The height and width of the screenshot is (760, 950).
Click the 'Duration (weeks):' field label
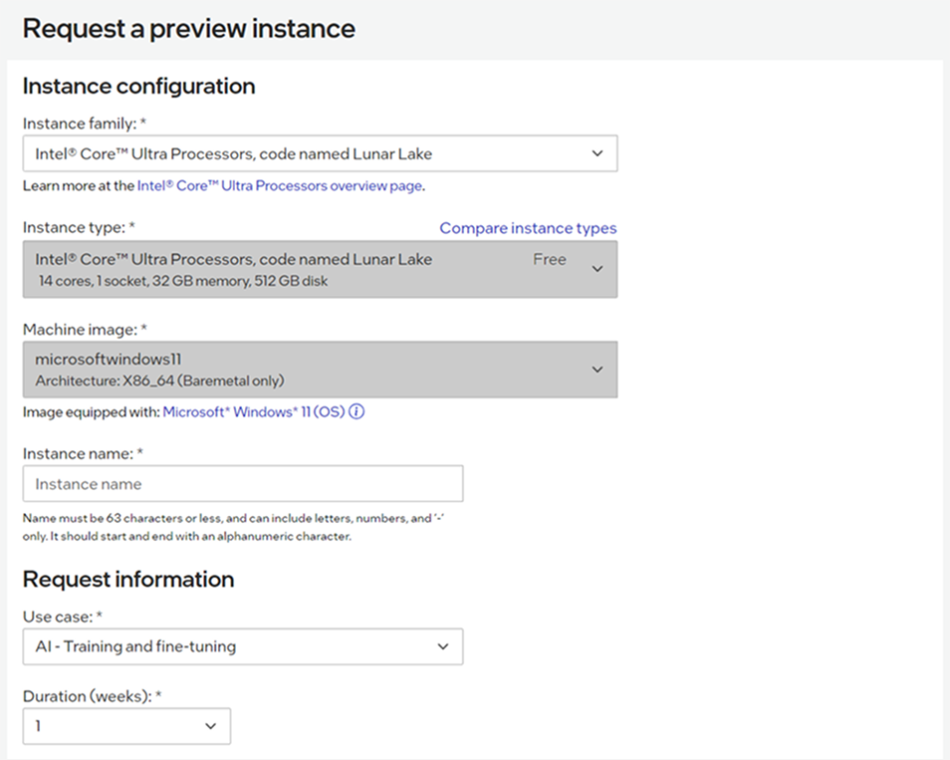click(86, 697)
